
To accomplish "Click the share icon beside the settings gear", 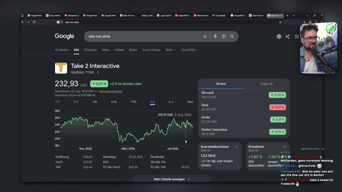I will coord(287,37).
